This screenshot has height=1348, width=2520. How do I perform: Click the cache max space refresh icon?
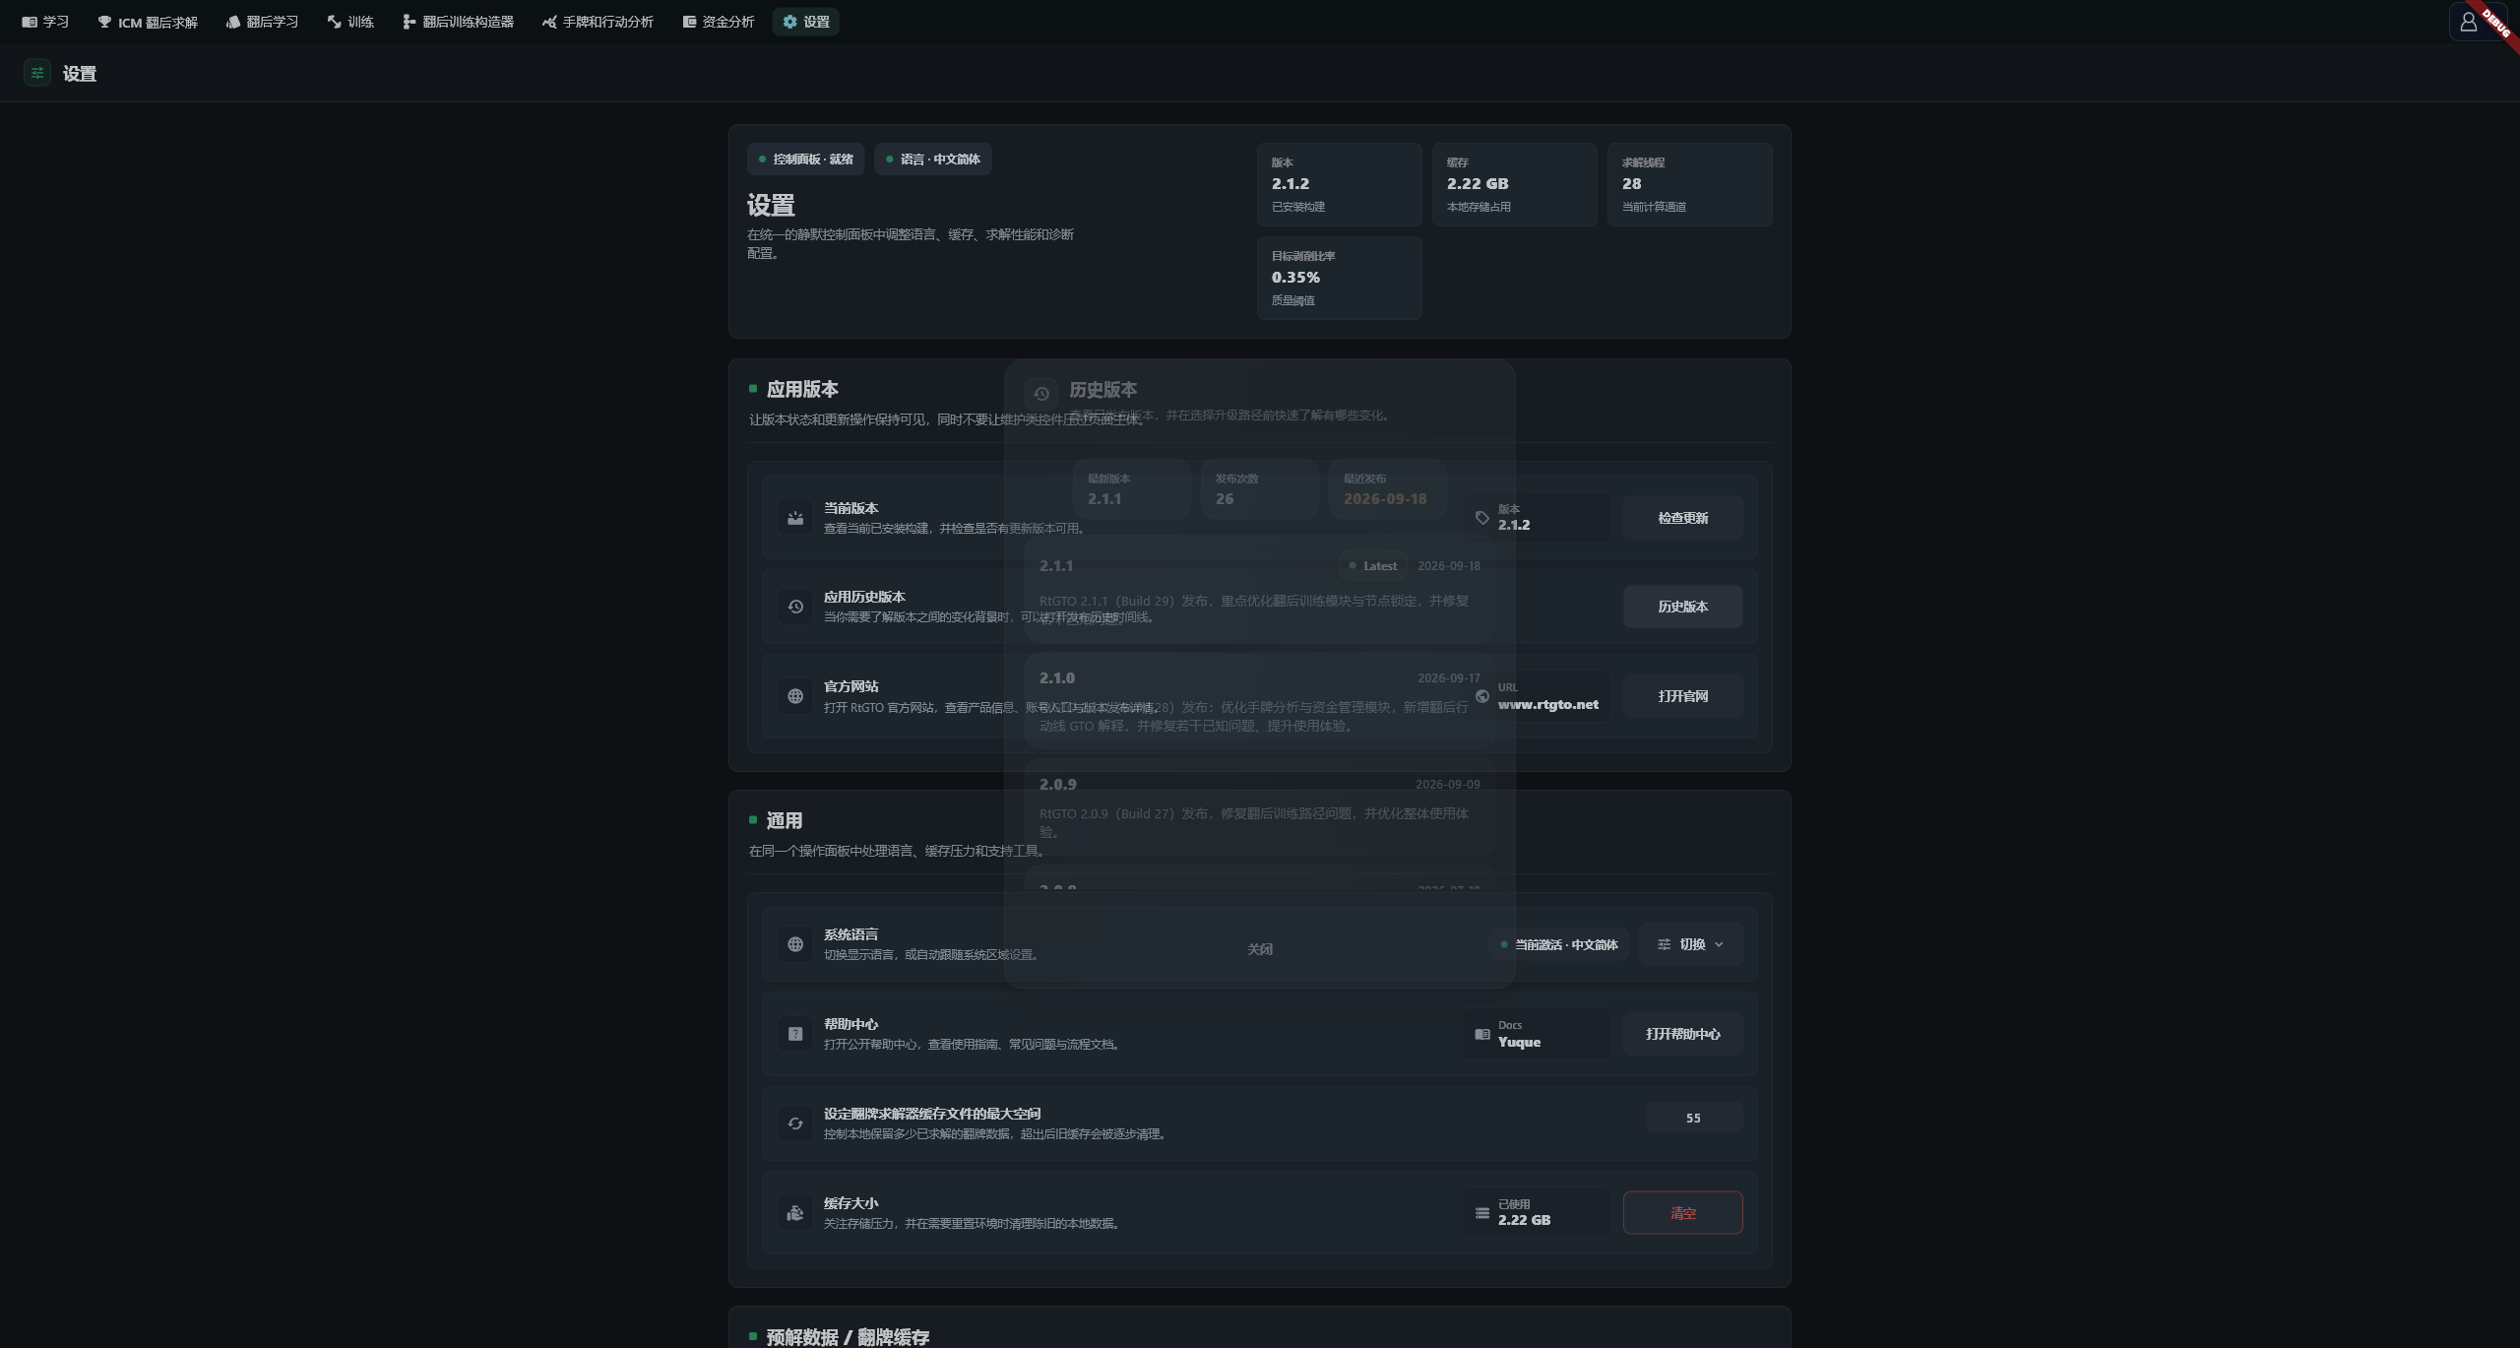click(x=795, y=1123)
